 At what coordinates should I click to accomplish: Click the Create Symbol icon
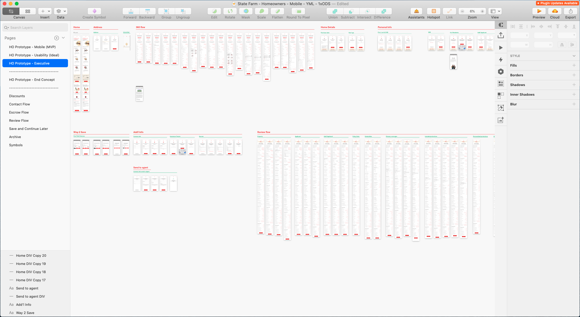[x=94, y=11]
